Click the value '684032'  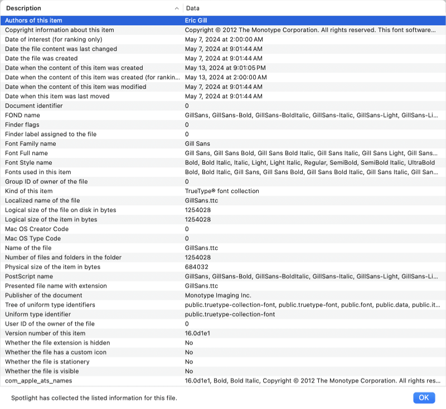197,267
